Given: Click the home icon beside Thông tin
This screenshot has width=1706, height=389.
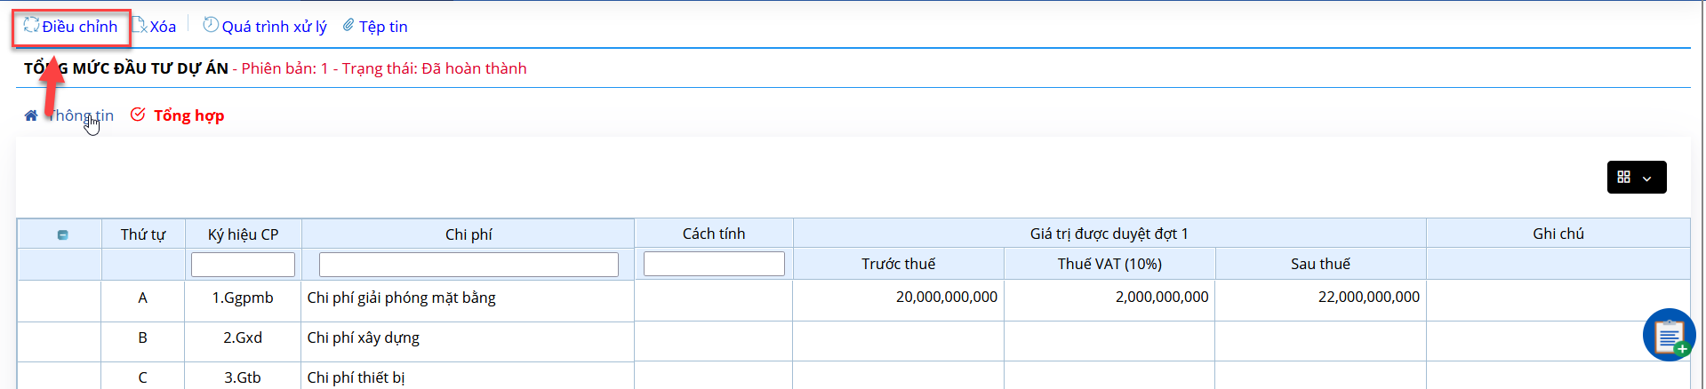Looking at the screenshot, I should [x=31, y=115].
